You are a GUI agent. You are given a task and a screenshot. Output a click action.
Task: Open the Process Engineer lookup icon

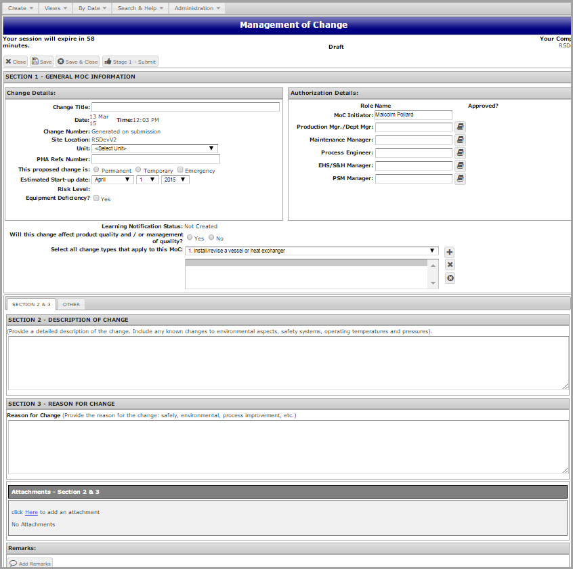[x=460, y=152]
